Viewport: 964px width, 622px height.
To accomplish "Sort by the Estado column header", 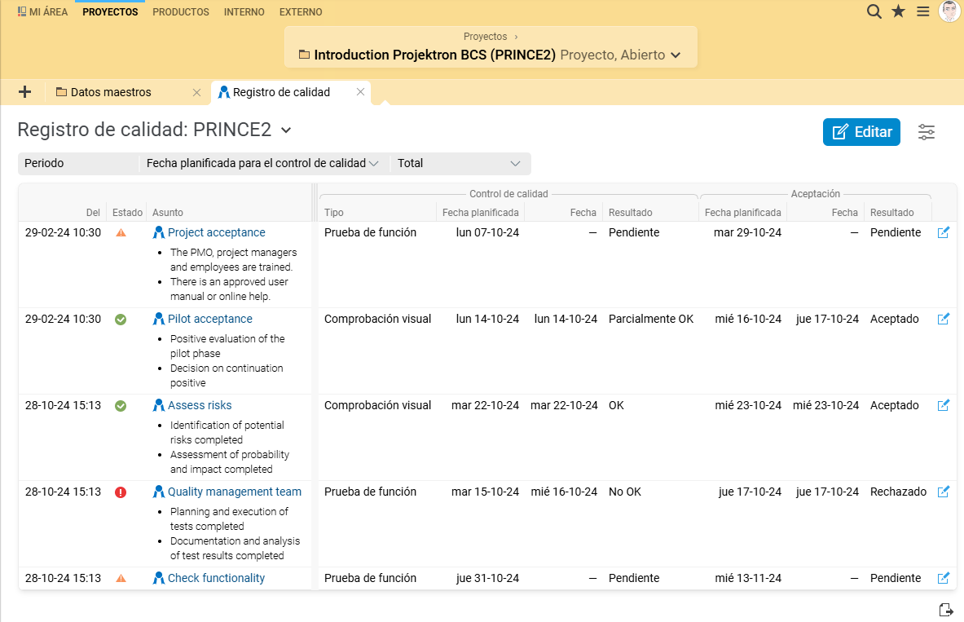I will pos(127,212).
